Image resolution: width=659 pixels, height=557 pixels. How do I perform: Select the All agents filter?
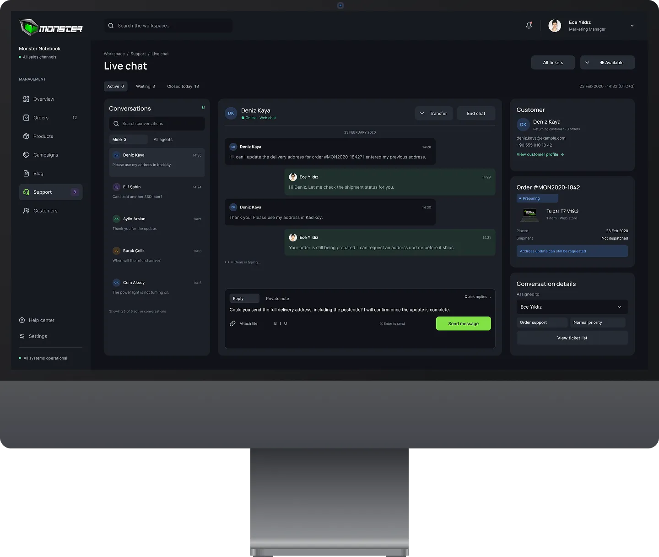point(163,140)
